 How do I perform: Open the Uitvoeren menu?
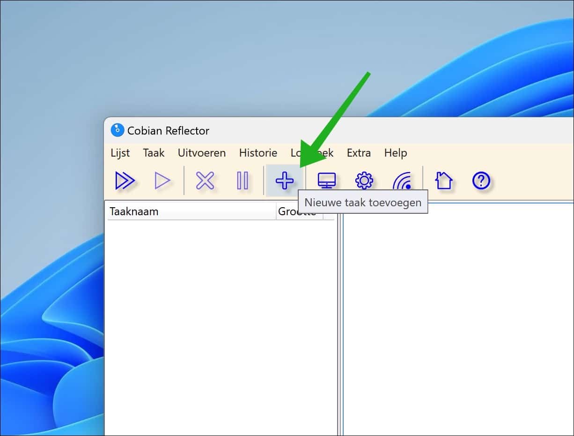[x=201, y=153]
